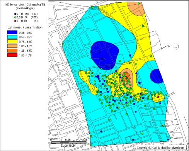The image size is (189, 151).
Task: Click the kilometer scale bar
Action: coord(69,143)
